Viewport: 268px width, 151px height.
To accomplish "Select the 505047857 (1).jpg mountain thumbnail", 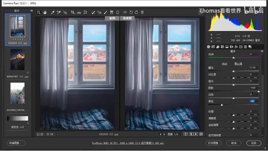I will [17, 60].
